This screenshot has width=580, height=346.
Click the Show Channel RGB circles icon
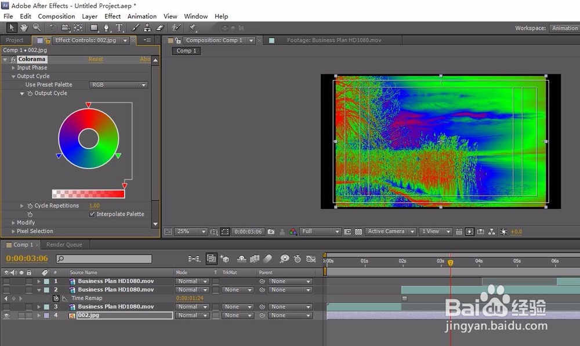coord(293,232)
